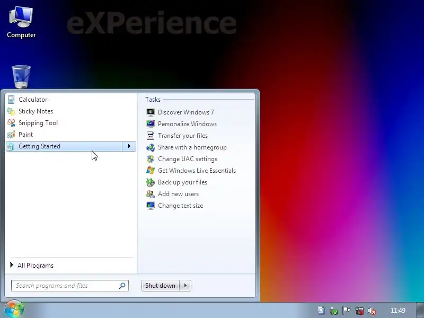Open the taskbar clock showing 11:49
Image resolution: width=424 pixels, height=318 pixels.
(x=398, y=311)
